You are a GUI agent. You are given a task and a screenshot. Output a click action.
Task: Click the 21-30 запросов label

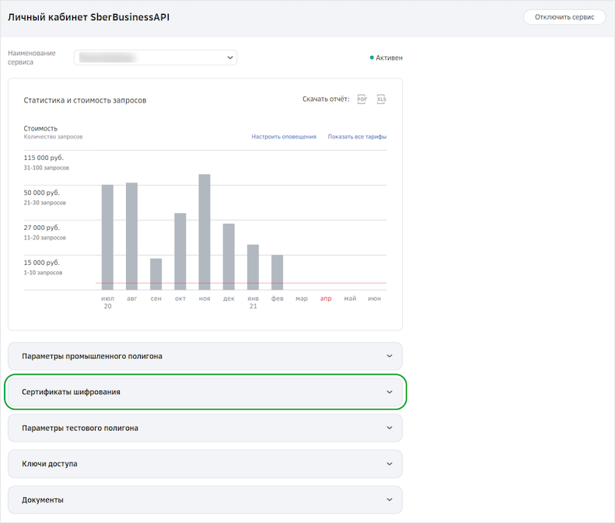(45, 203)
